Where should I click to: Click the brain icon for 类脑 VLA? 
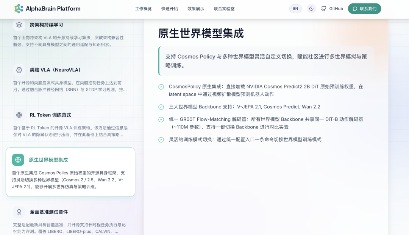[x=19, y=70]
